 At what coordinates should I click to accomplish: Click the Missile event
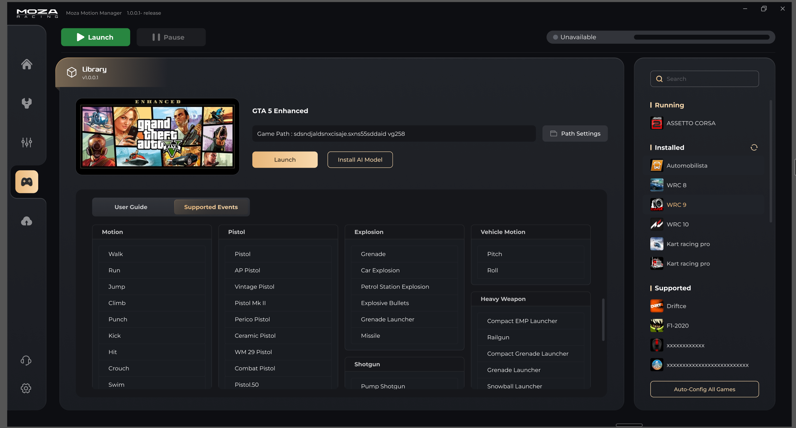click(x=404, y=335)
